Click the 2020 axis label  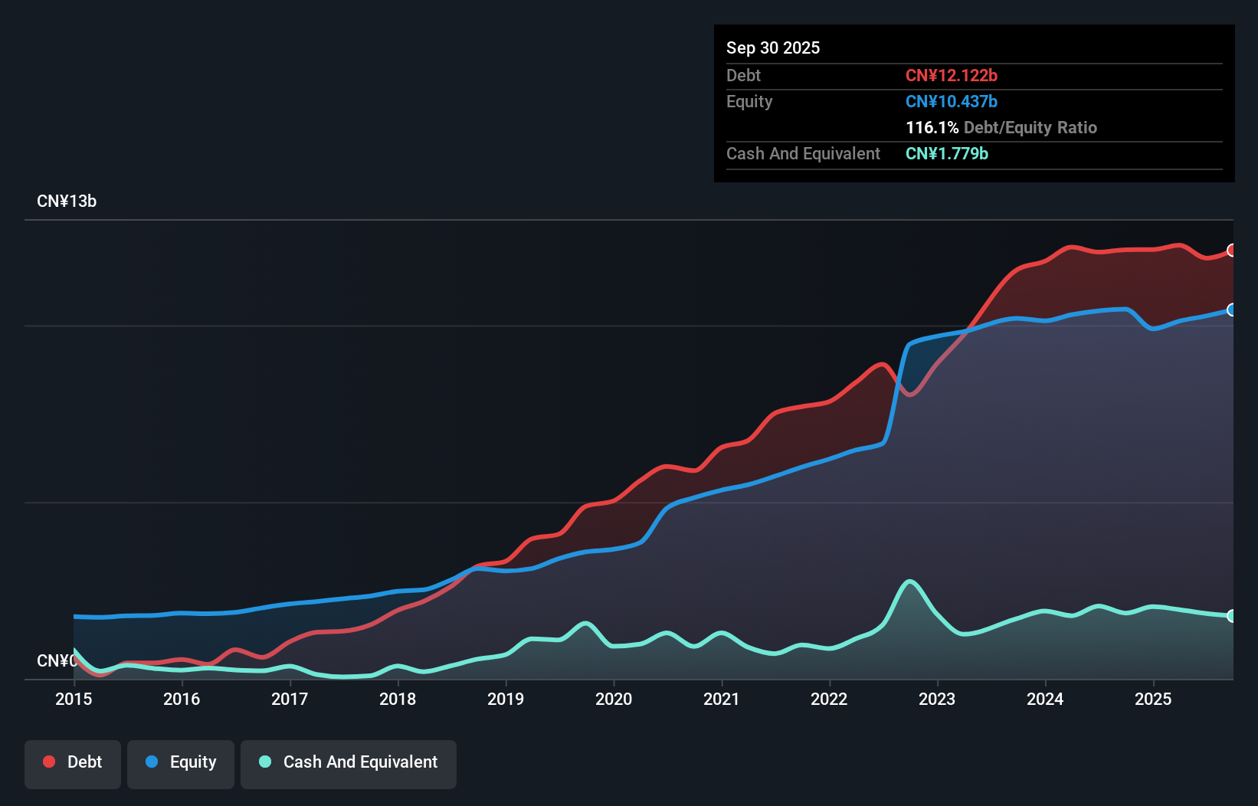tap(614, 699)
